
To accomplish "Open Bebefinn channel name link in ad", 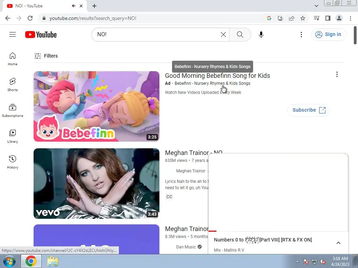I will click(x=212, y=83).
